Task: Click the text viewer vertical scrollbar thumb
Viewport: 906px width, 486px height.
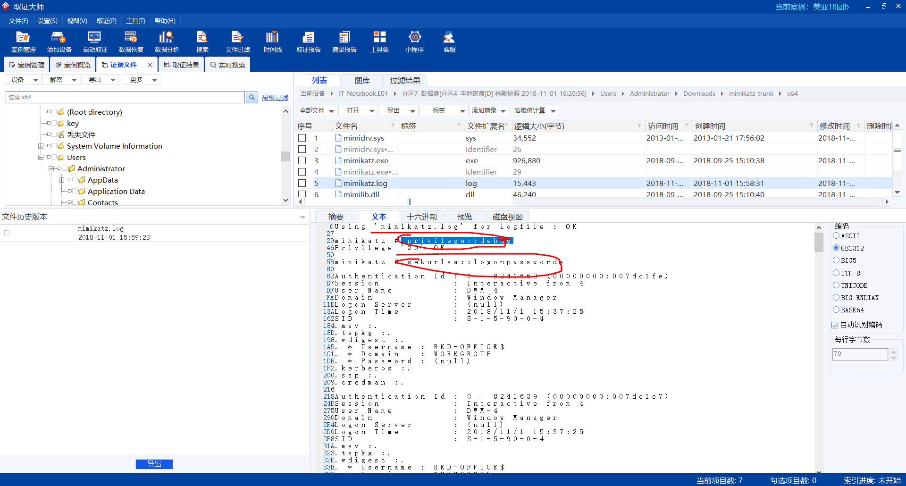Action: tap(819, 243)
